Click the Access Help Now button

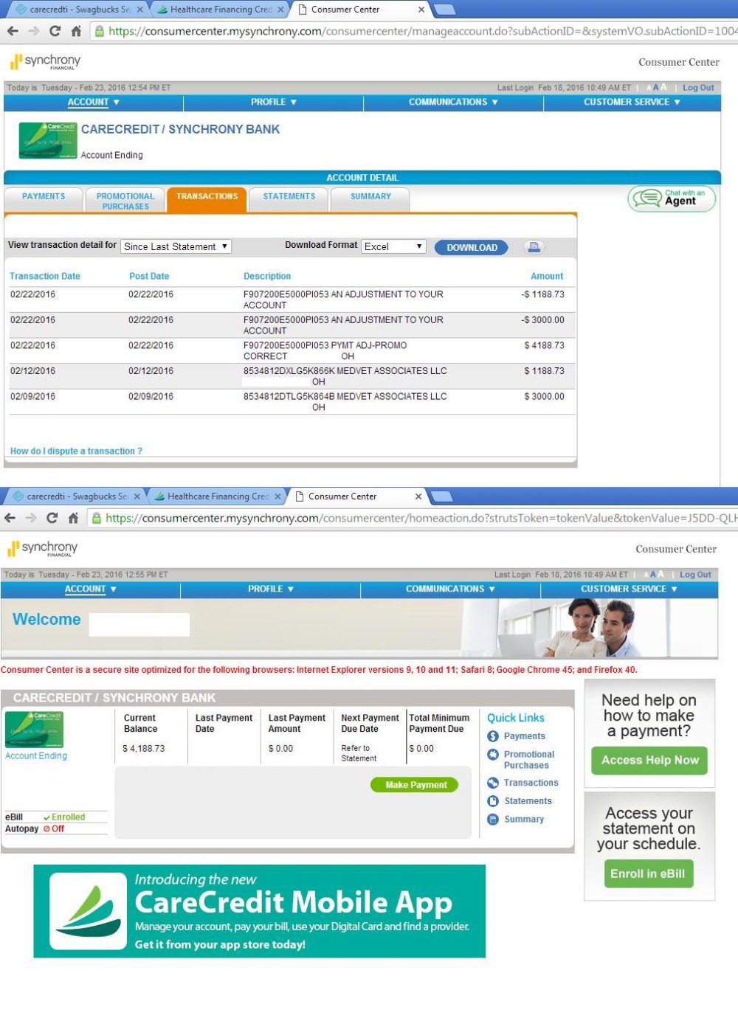(649, 761)
